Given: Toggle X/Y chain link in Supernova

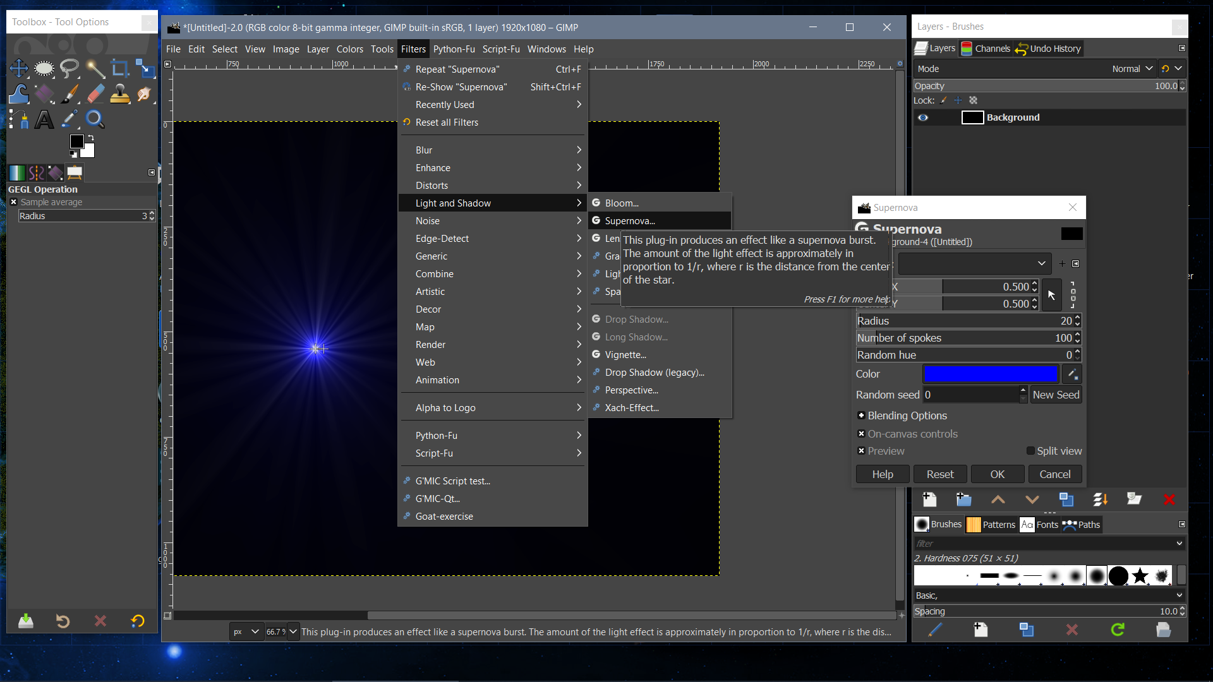Looking at the screenshot, I should (x=1073, y=295).
